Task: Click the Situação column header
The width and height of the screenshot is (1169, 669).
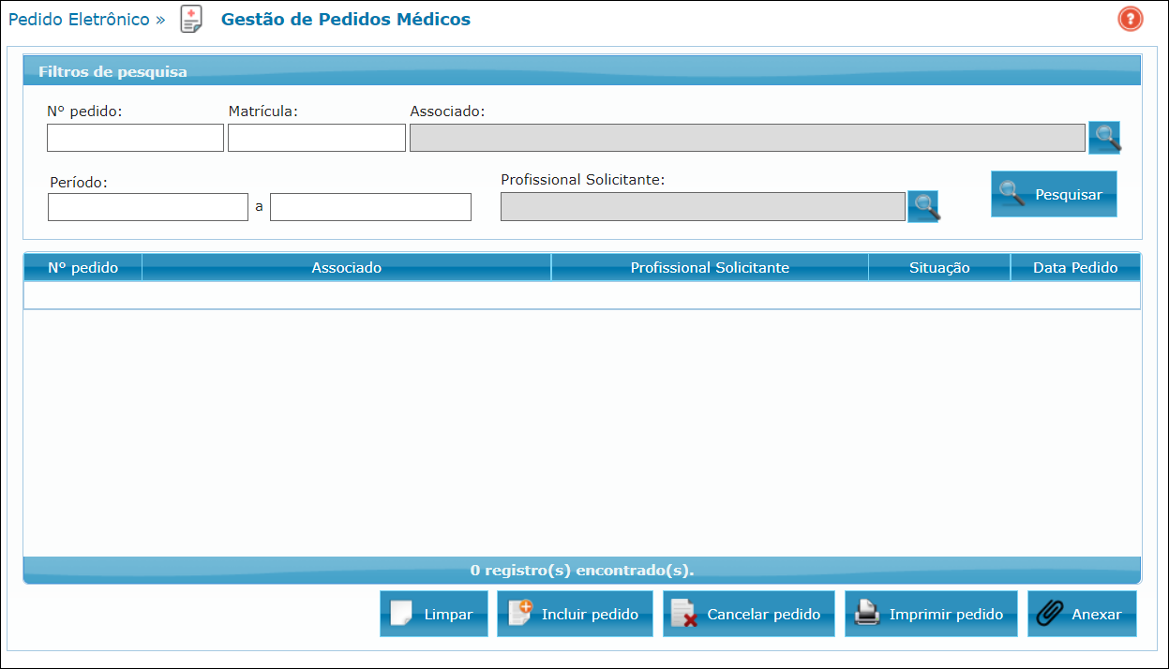Action: click(x=938, y=268)
